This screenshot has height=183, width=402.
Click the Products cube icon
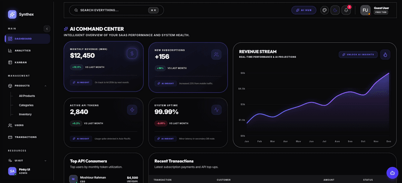coord(10,86)
